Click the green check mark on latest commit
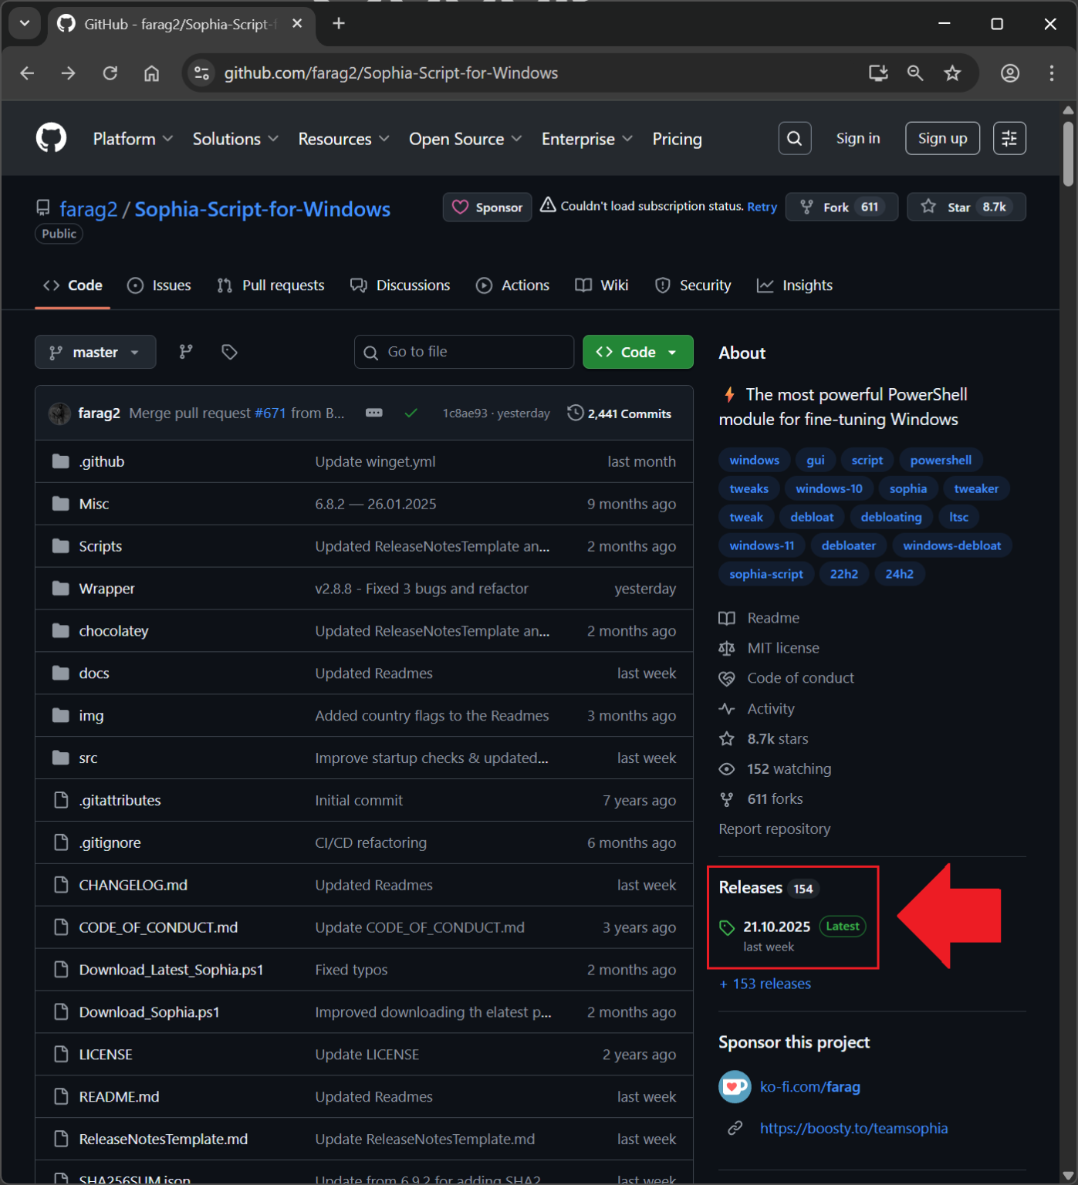The height and width of the screenshot is (1185, 1078). pos(411,413)
